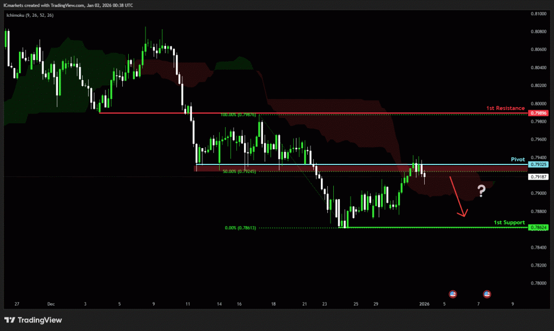Select the 50.00% (0.79245) Fibonacci level label

coord(239,171)
